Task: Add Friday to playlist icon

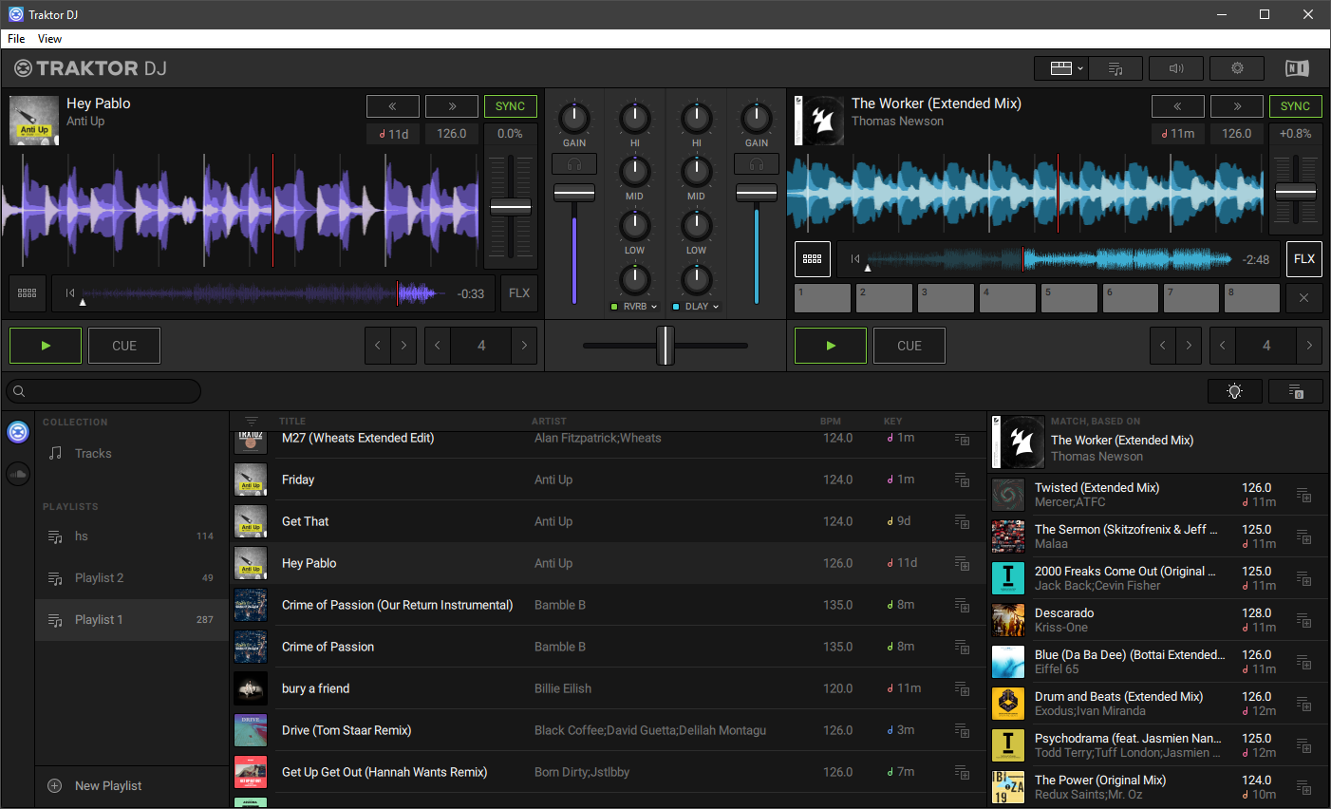Action: [962, 480]
